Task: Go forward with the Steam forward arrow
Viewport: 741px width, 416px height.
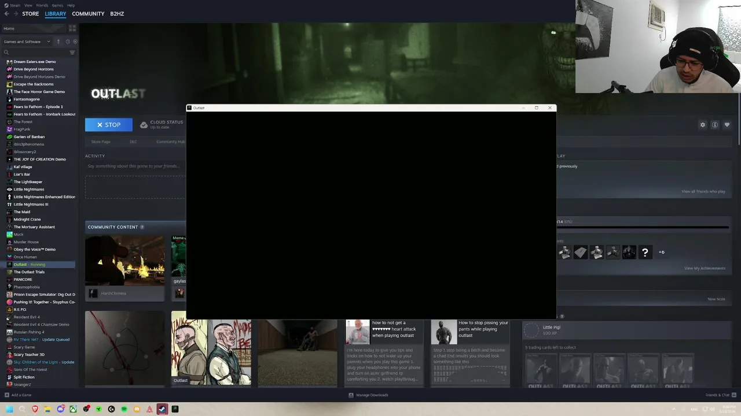Action: [15, 14]
